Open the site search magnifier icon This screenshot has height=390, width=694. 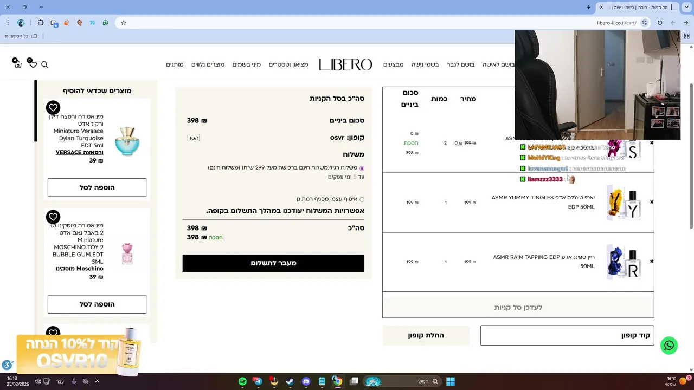pos(44,64)
